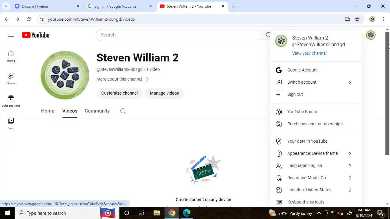Open Switch account submenu
Screen dimensions: 390x219
pyautogui.click(x=316, y=82)
